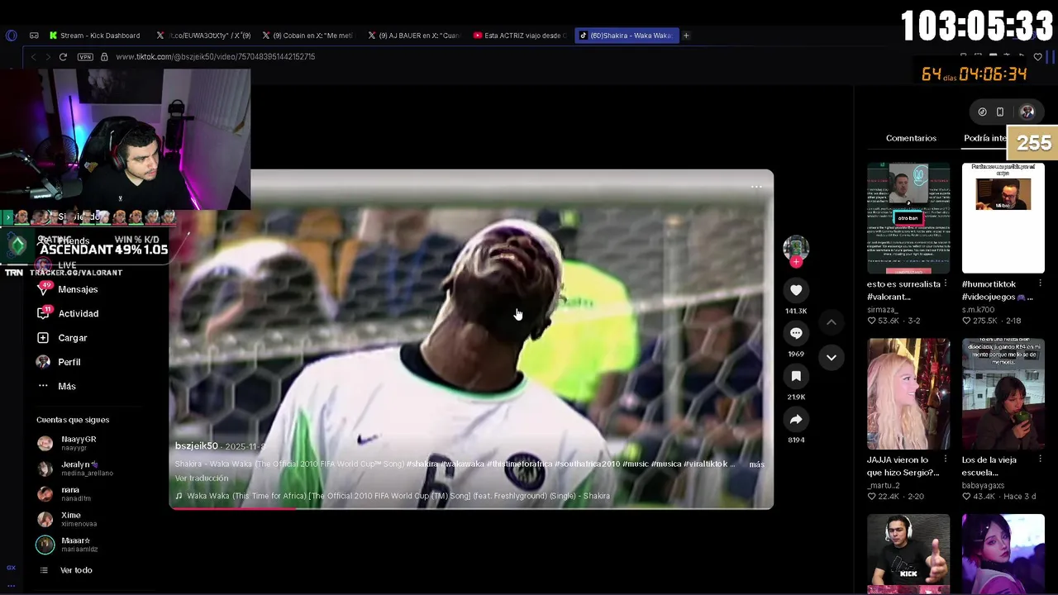Click the browser back arrow

[x=33, y=57]
